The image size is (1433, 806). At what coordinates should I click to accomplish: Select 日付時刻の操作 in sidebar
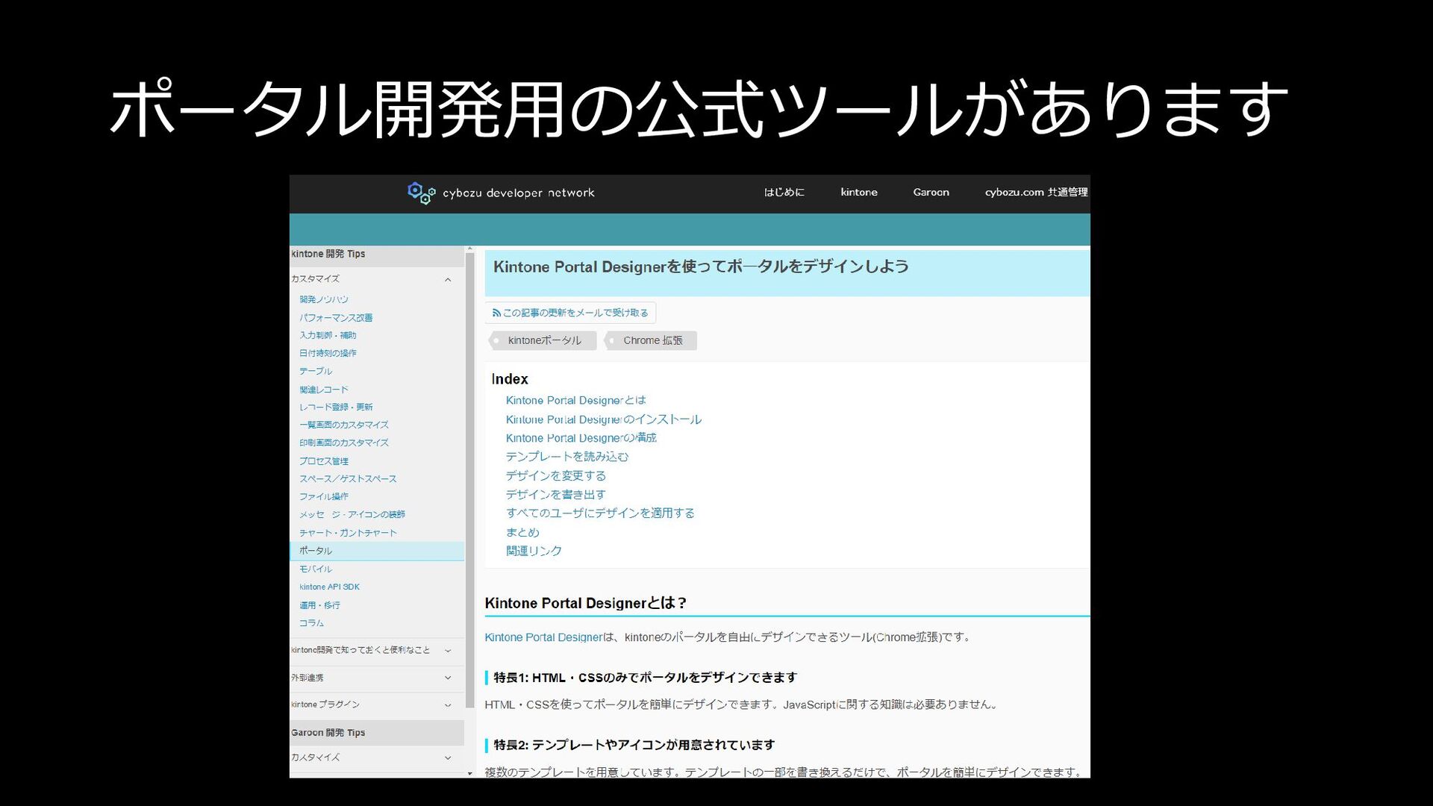(328, 353)
